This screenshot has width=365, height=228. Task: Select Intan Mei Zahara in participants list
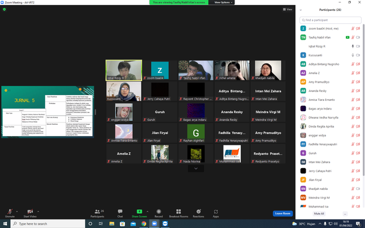click(330, 162)
